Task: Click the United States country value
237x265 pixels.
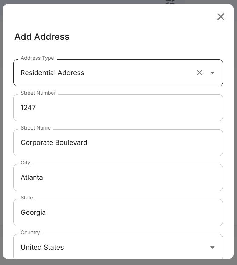Action: click(x=42, y=247)
